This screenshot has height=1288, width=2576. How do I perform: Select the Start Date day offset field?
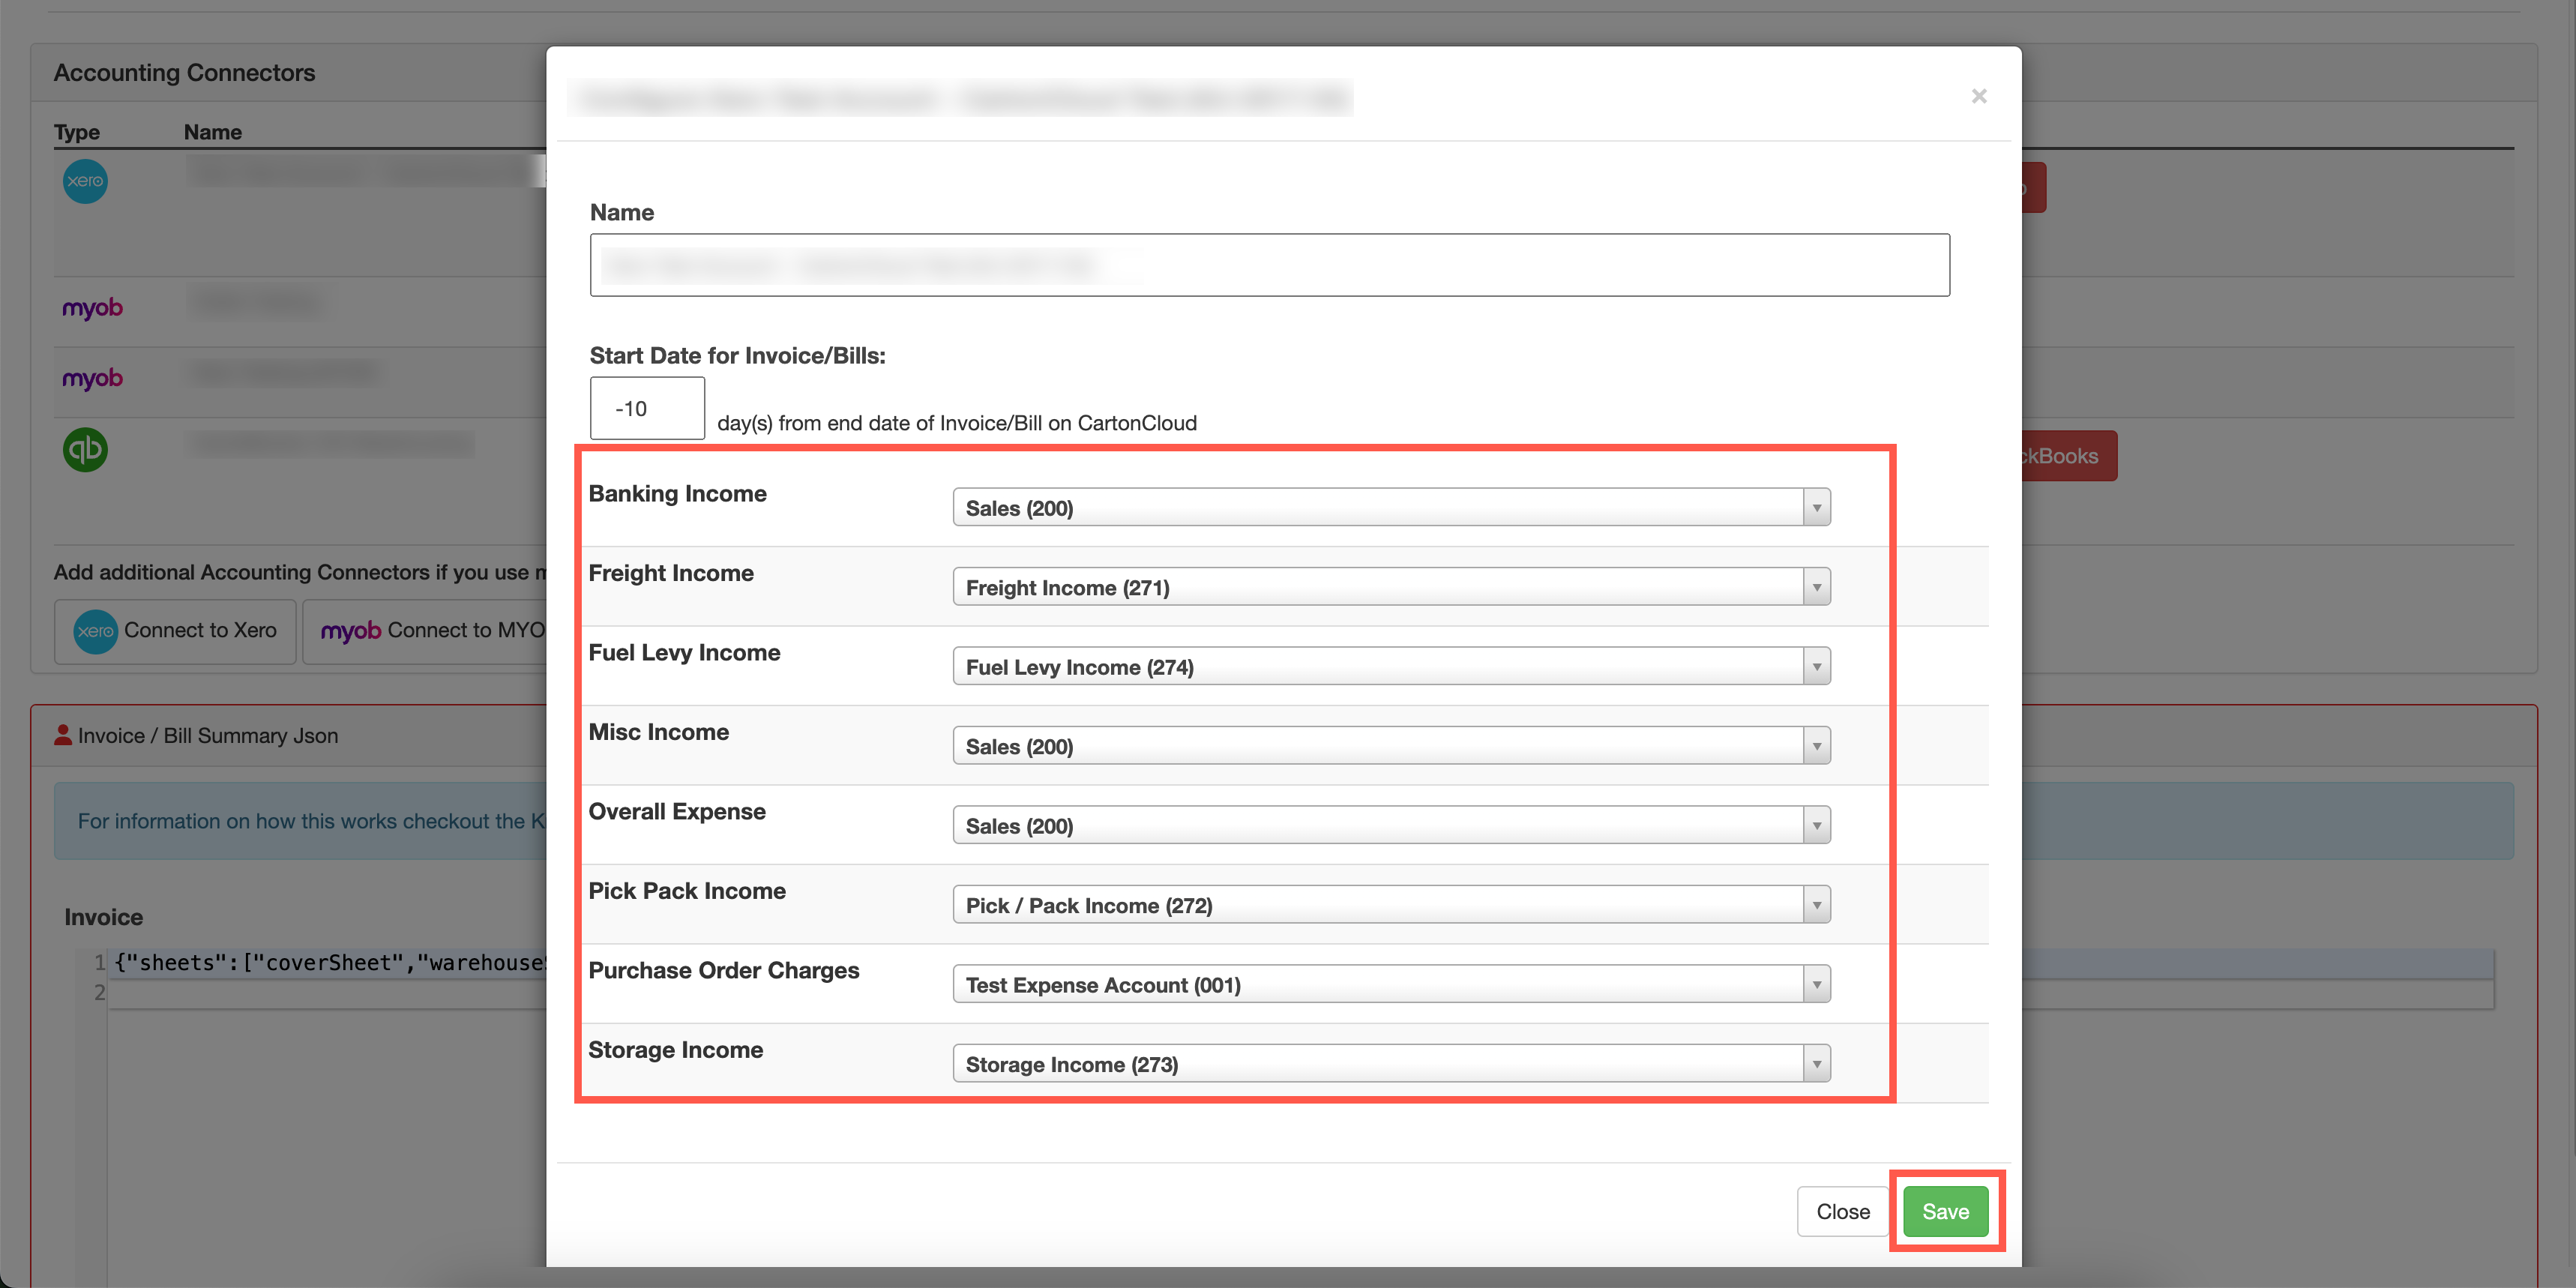[646, 407]
